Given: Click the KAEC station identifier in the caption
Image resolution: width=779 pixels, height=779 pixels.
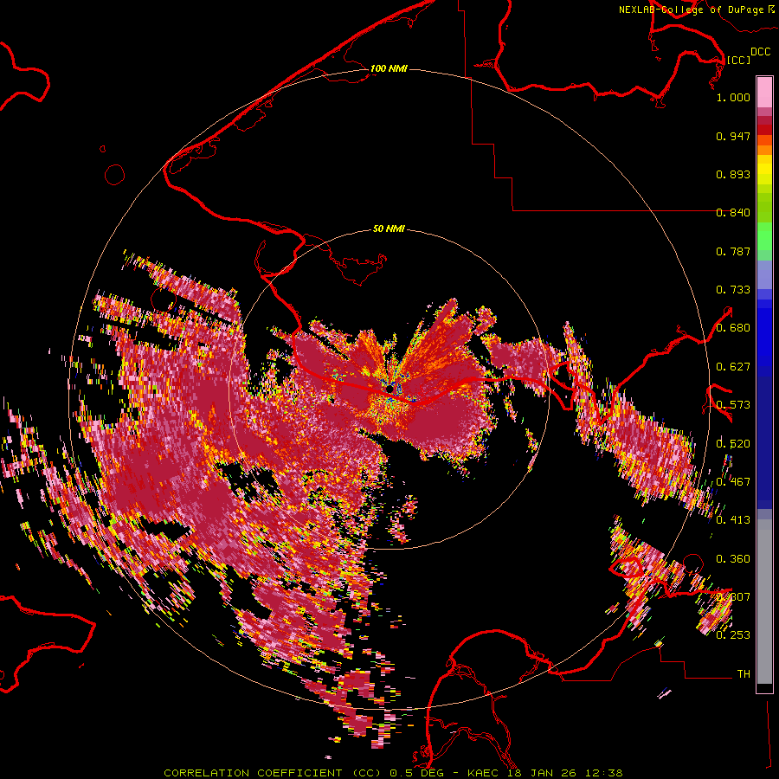Looking at the screenshot, I should [482, 773].
